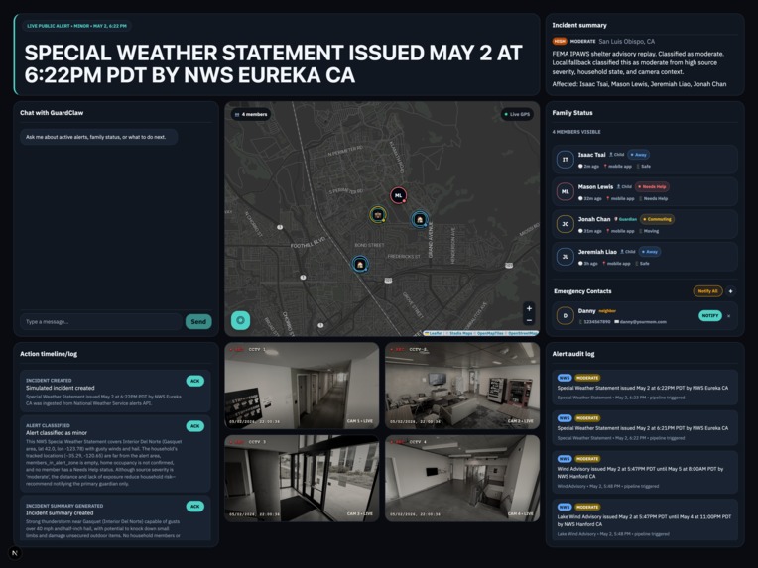
Task: Click the MODERATE badge in Incident summary
Action: coord(582,41)
